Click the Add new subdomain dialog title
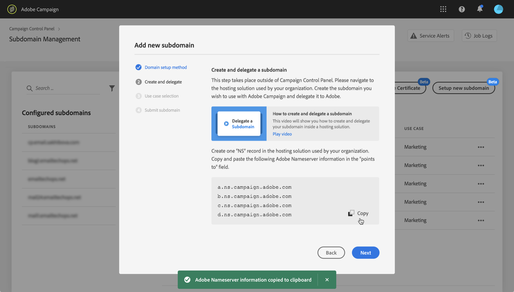 [x=164, y=45]
